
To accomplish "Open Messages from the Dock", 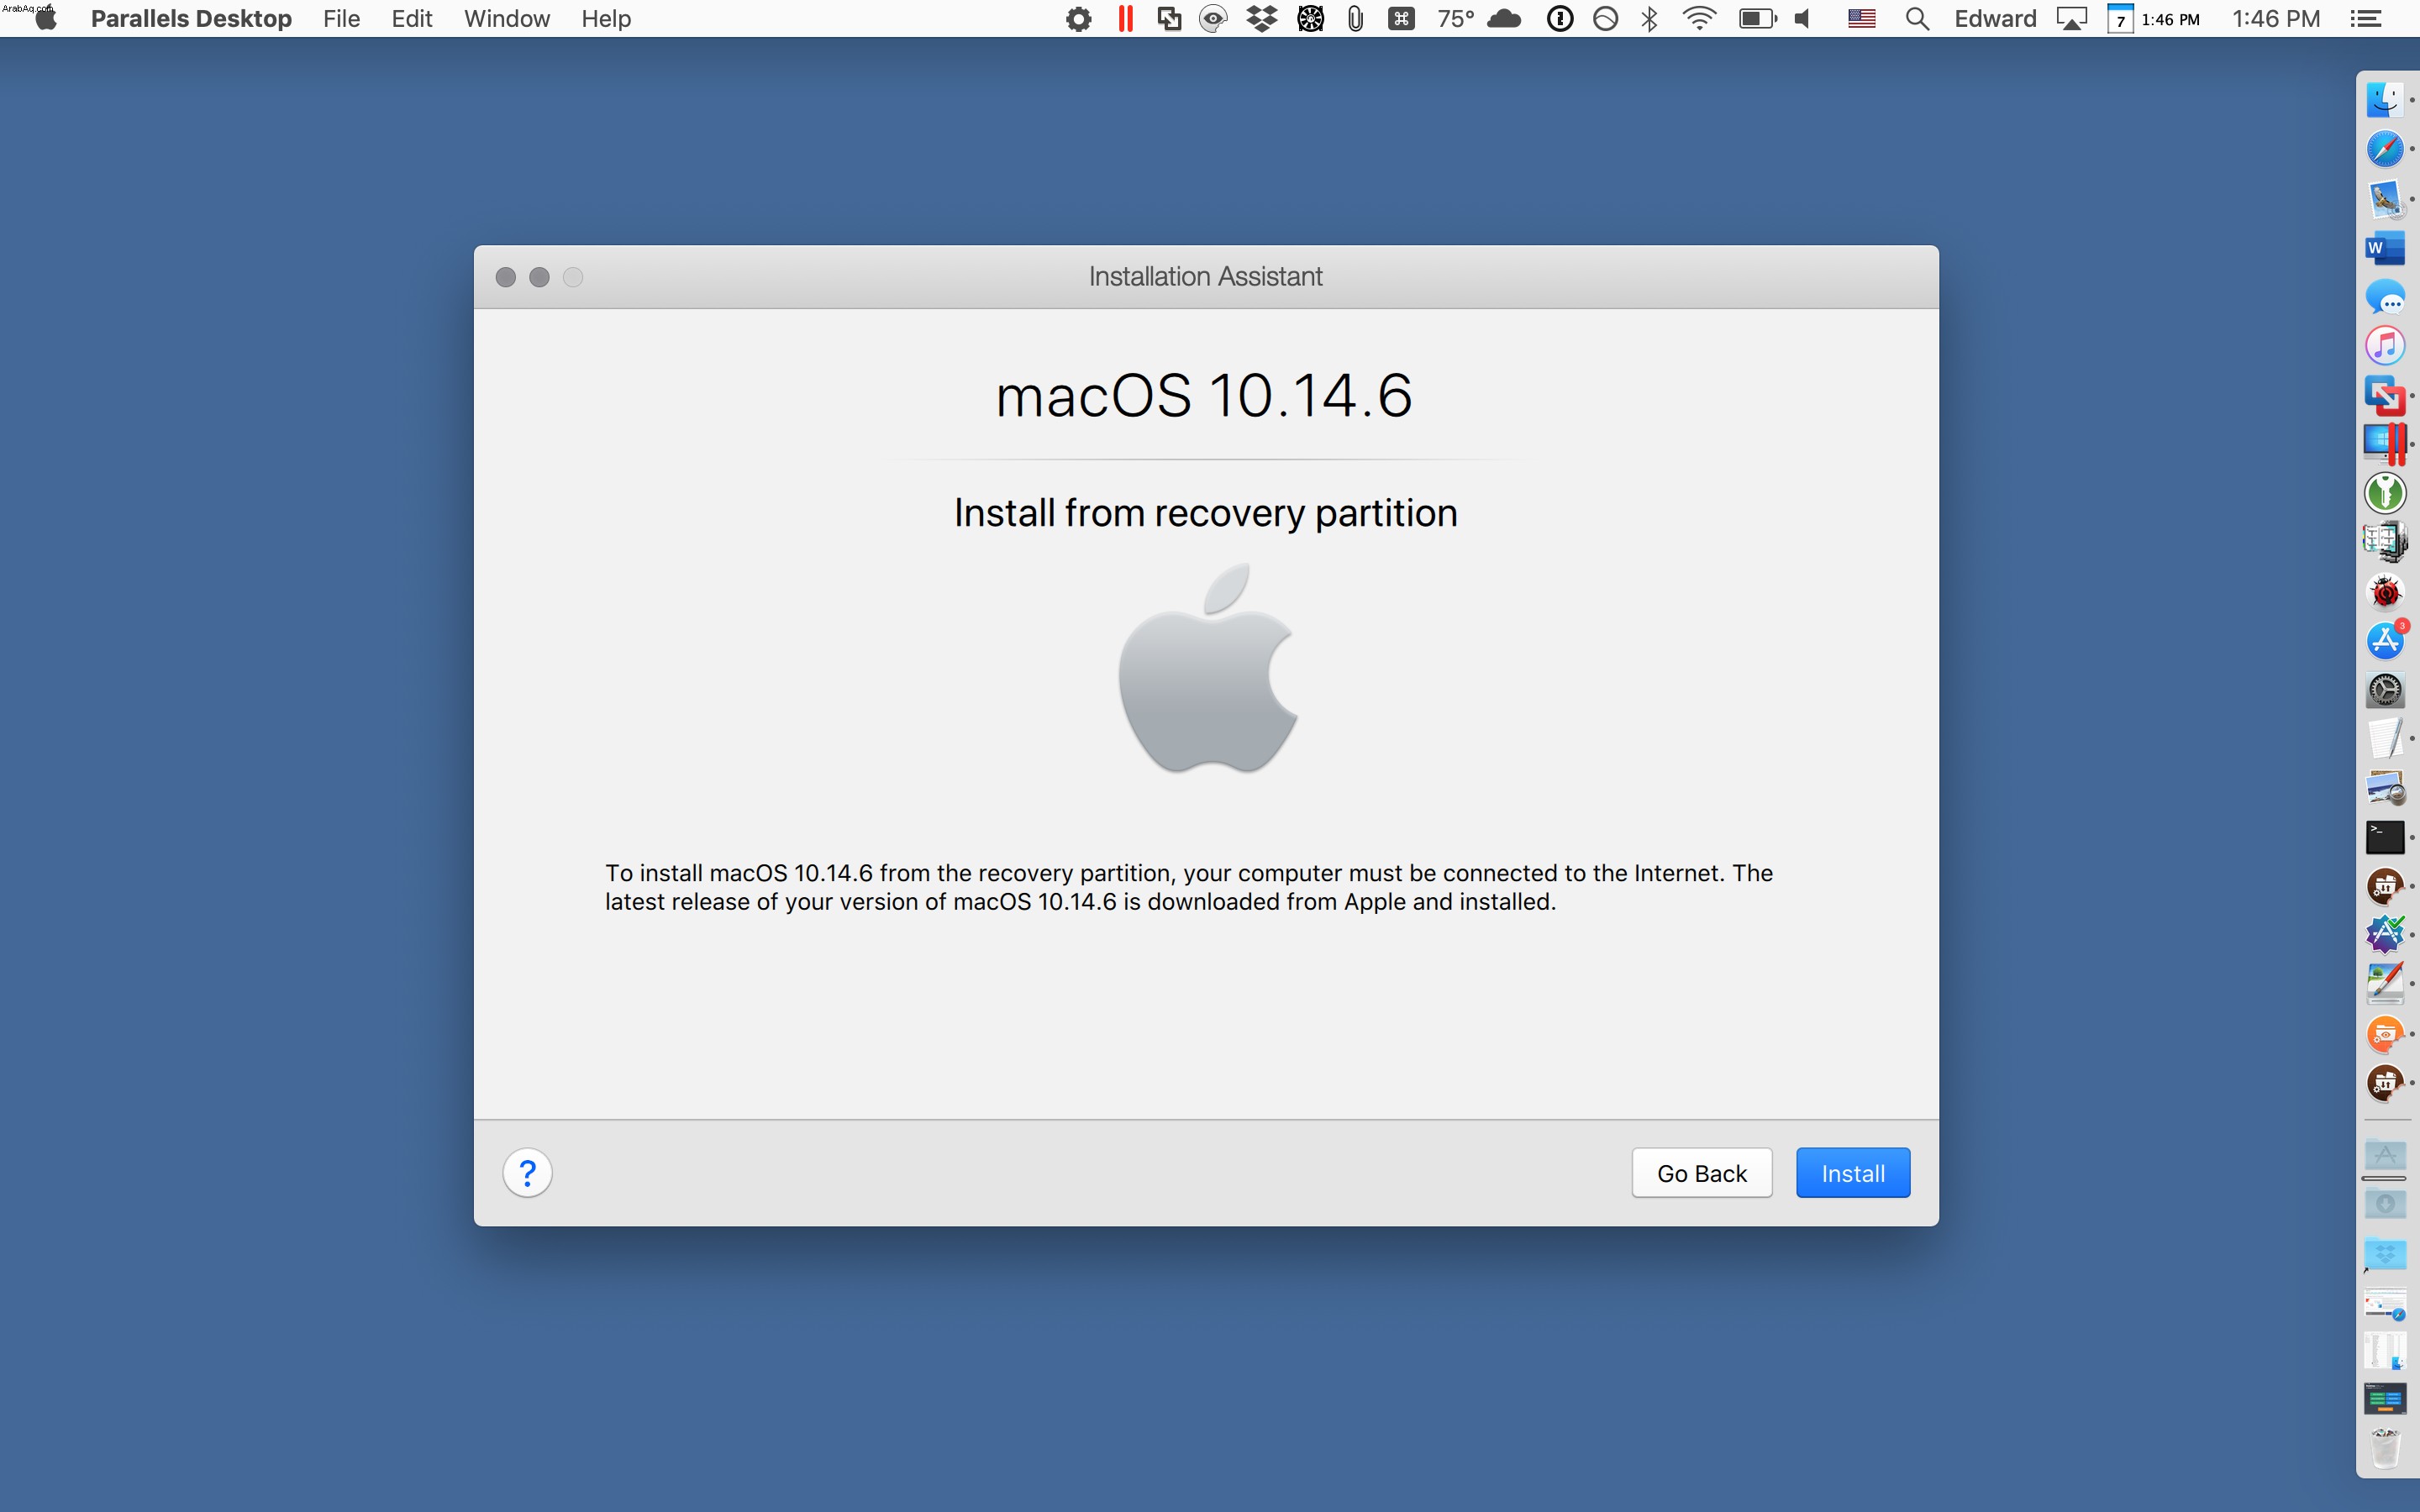I will click(2384, 297).
